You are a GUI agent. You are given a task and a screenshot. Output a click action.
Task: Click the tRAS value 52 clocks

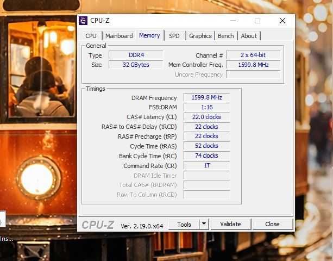[206, 146]
